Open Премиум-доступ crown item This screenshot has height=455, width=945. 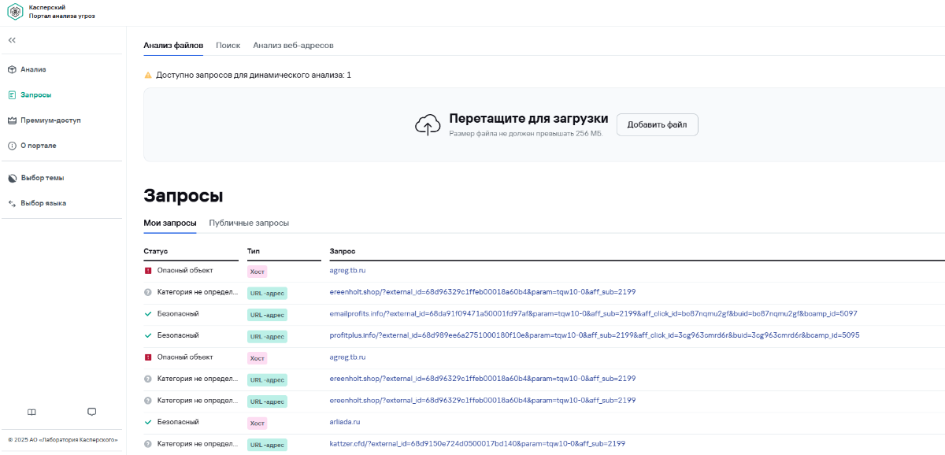tap(50, 120)
